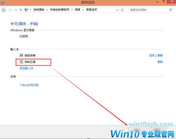Click the search magnifier icon
176x139 pixels.
[171, 10]
